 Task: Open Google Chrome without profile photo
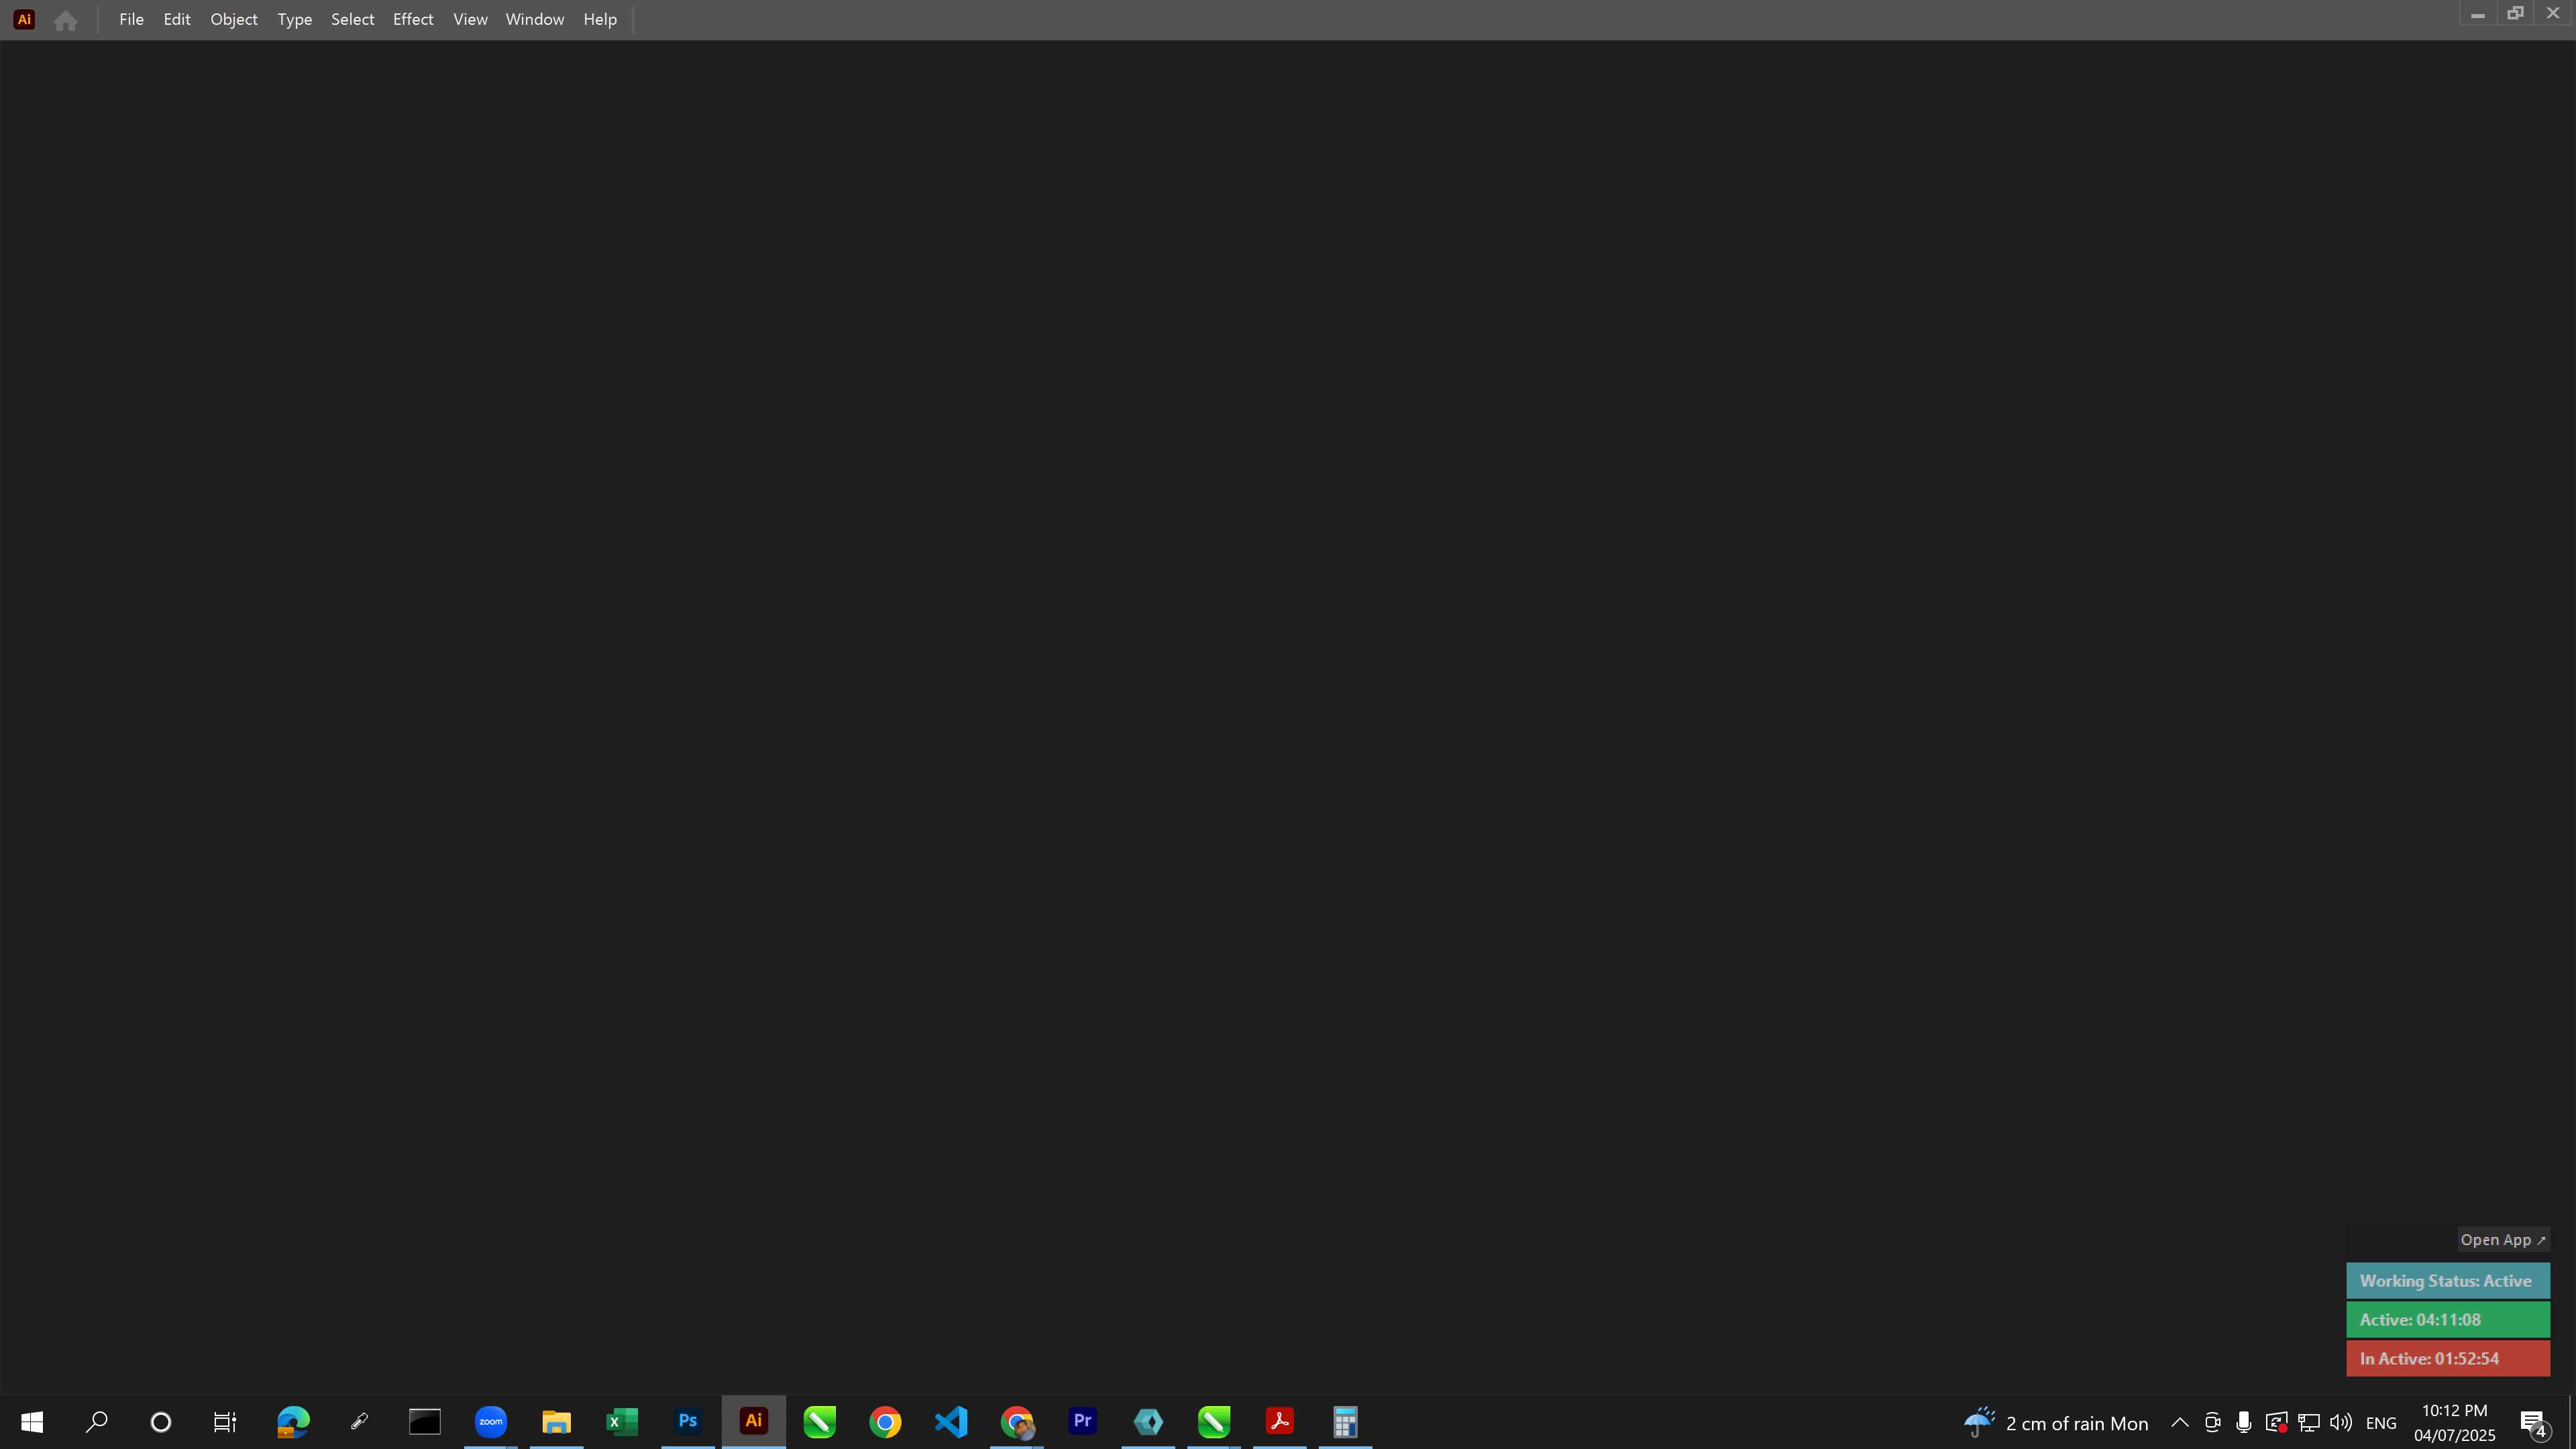[885, 1422]
